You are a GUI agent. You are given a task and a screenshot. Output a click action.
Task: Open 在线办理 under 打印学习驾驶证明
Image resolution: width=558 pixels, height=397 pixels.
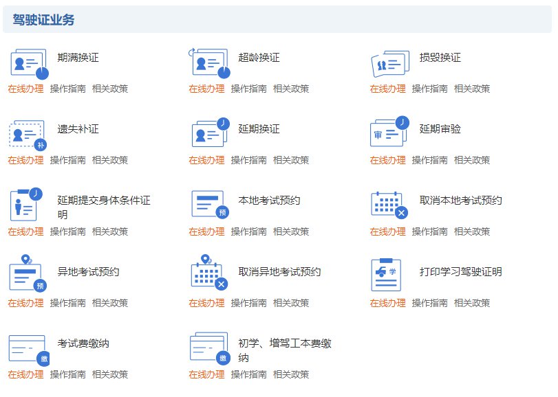coord(387,303)
